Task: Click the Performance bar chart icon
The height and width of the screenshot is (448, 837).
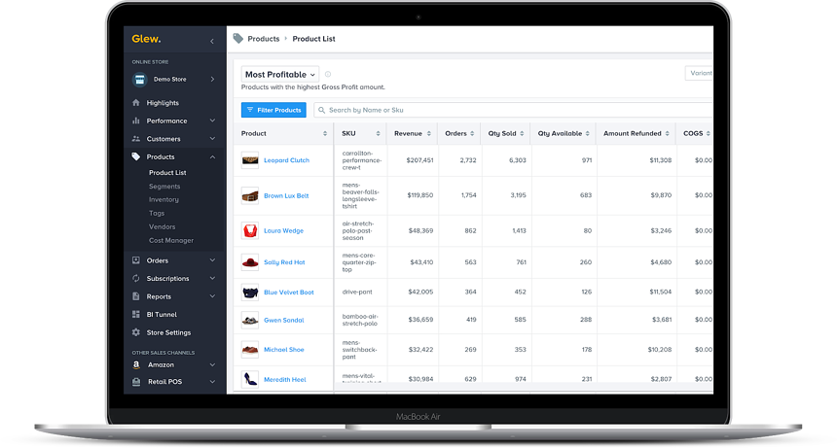Action: coord(136,121)
